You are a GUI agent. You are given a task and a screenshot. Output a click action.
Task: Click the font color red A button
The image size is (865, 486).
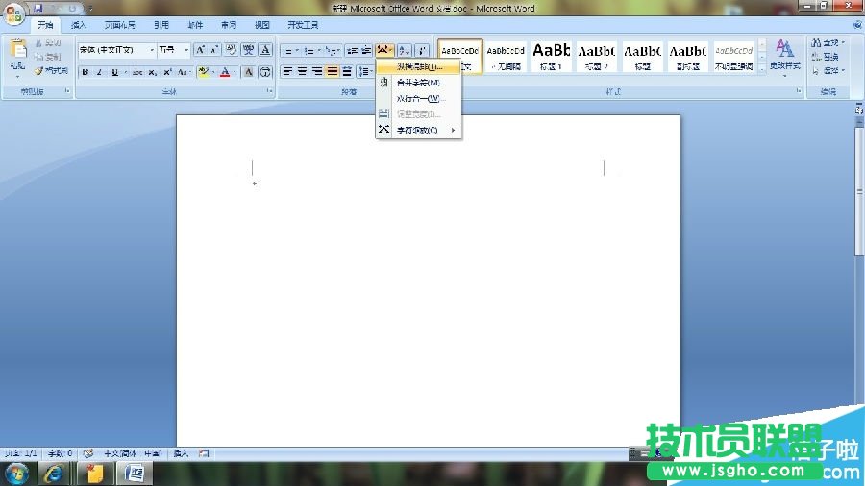tap(224, 72)
